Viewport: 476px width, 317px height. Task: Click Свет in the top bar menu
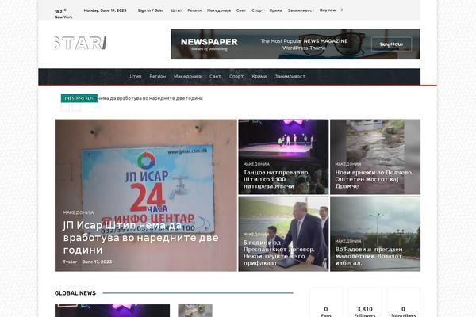pos(240,10)
